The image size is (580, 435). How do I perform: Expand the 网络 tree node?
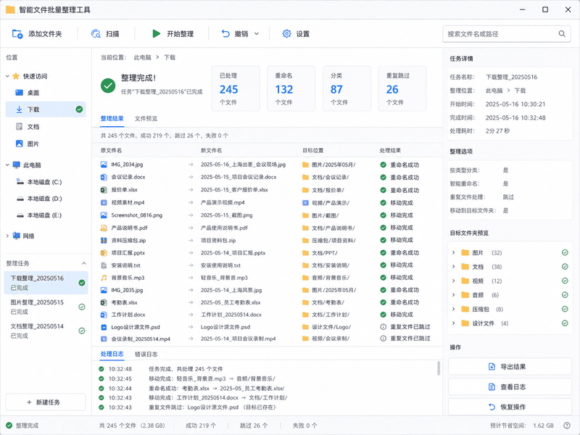(x=7, y=236)
